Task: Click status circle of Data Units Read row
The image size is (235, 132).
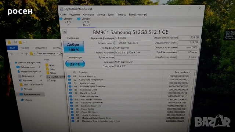Action: click(70, 93)
